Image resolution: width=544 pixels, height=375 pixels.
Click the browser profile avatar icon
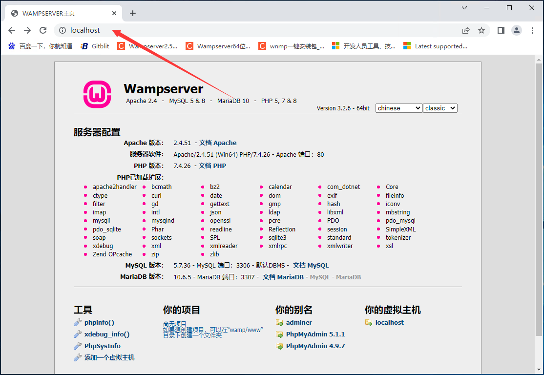517,30
